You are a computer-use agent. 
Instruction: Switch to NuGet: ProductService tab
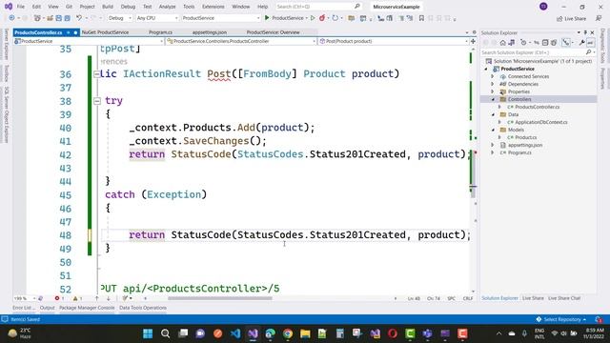point(105,32)
